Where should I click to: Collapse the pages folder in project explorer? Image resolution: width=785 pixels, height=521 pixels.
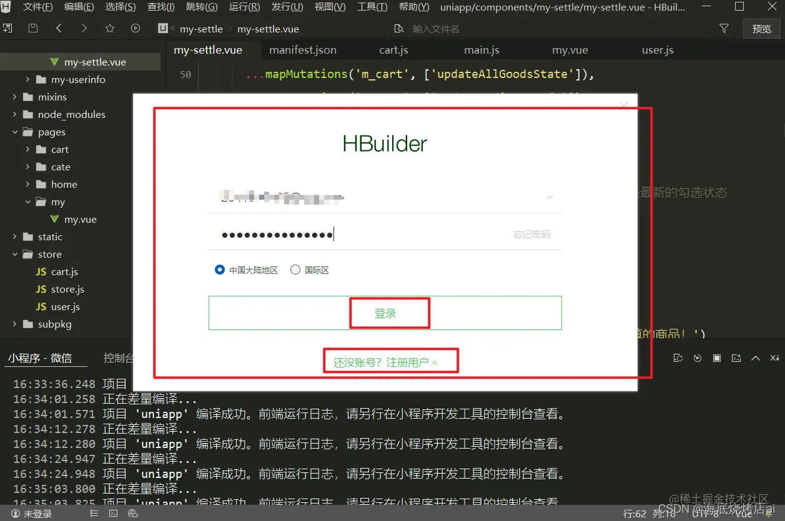(14, 132)
